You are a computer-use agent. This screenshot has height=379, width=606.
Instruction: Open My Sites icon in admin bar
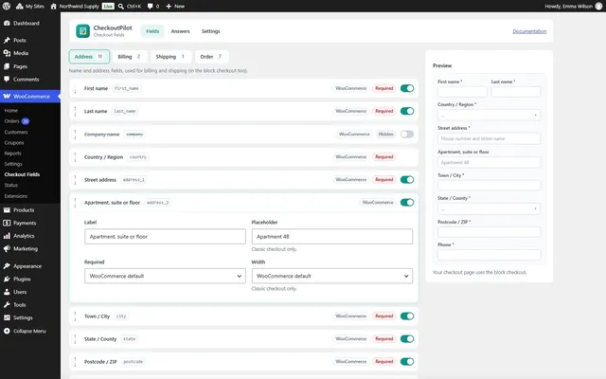19,7
